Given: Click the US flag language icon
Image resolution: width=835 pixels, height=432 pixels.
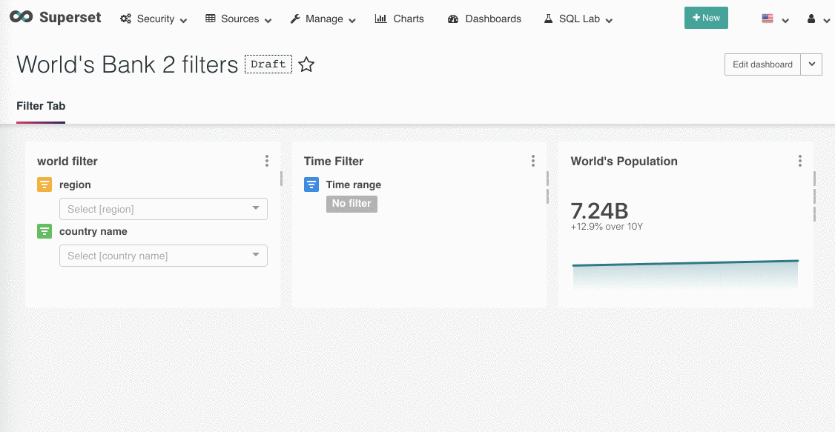Looking at the screenshot, I should coord(768,19).
